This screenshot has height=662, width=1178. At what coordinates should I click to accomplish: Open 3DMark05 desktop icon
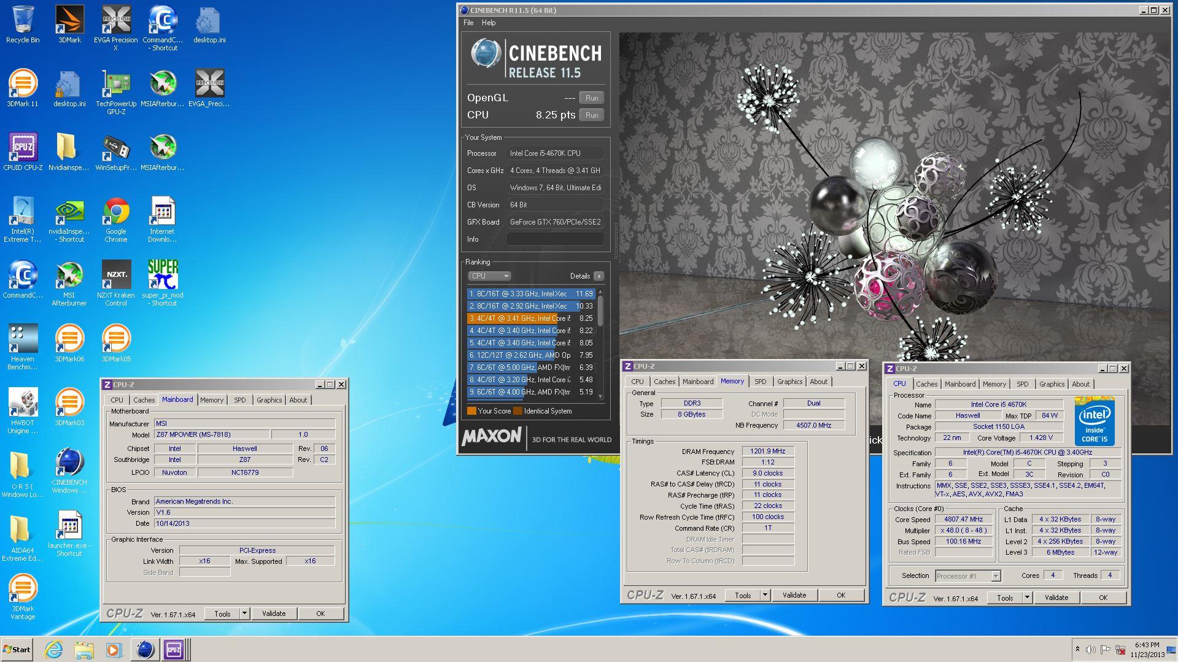pos(116,344)
